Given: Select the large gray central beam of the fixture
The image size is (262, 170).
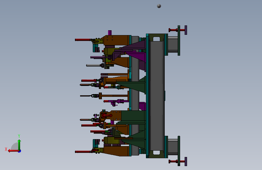Looking at the screenshot, I should [x=157, y=96].
